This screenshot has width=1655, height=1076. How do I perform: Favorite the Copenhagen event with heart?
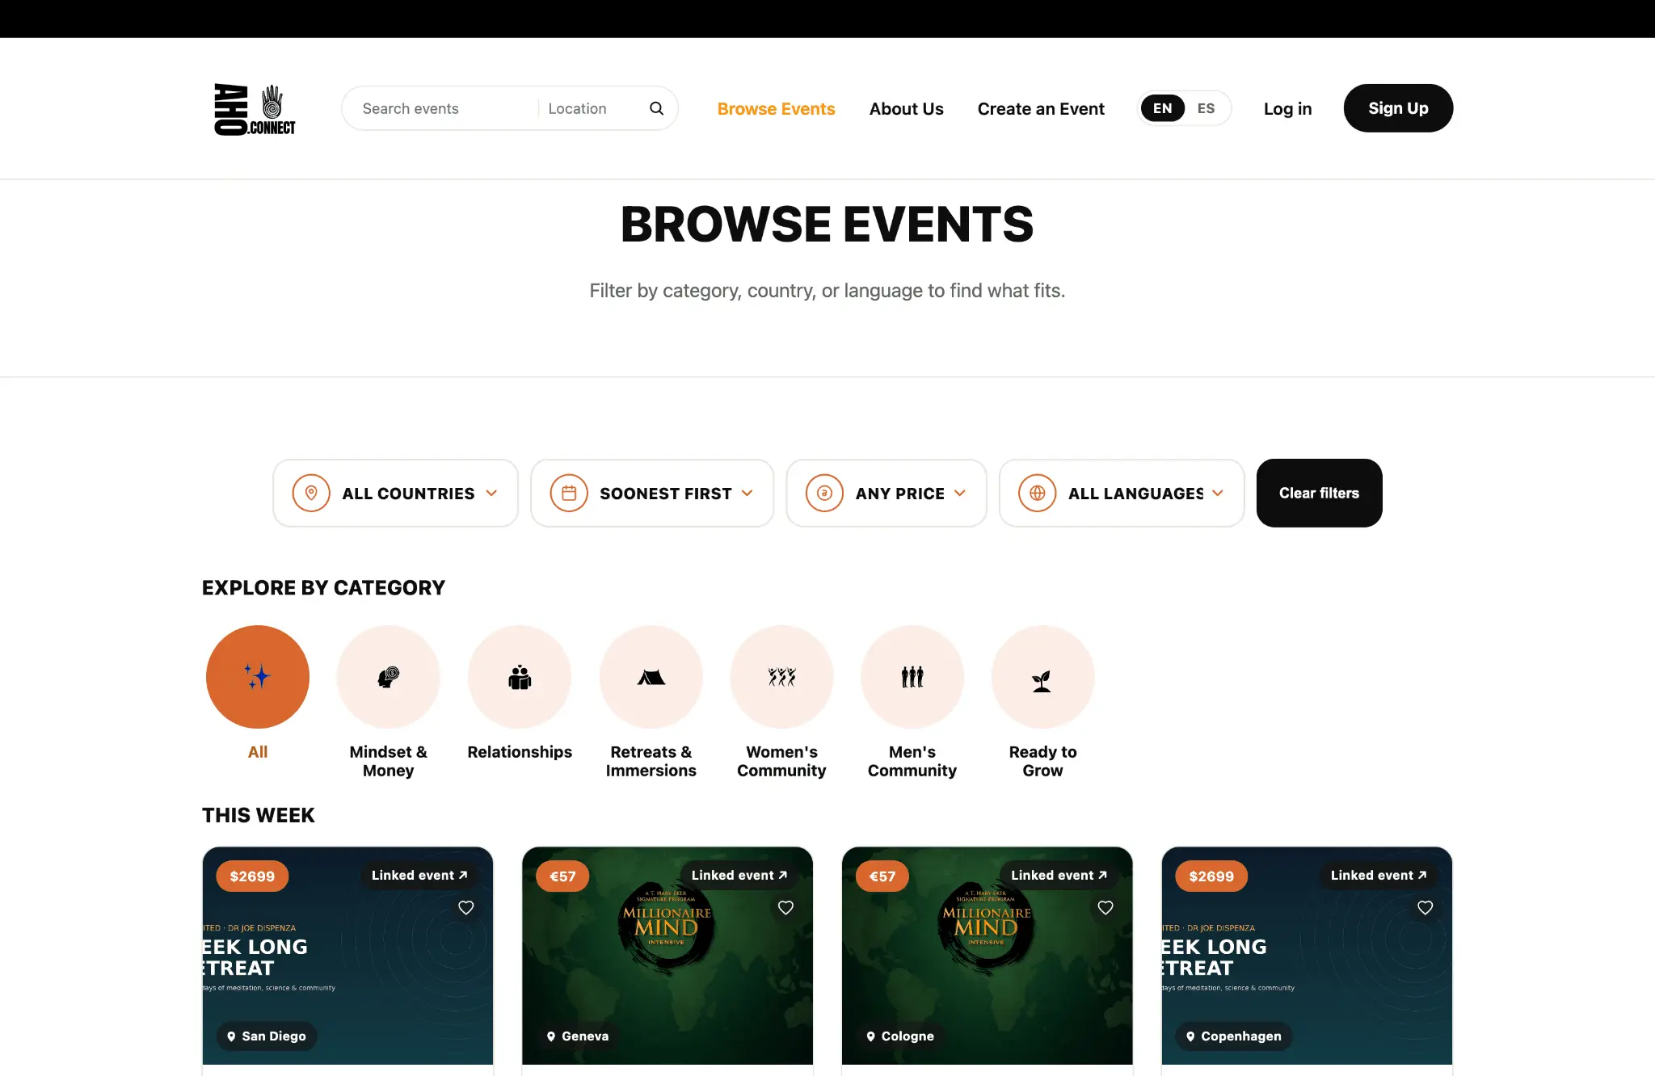(x=1425, y=907)
